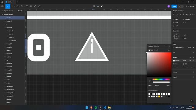This screenshot has width=196, height=110.
Task: Switch to the Layers tab
Action: [x=6, y=11]
